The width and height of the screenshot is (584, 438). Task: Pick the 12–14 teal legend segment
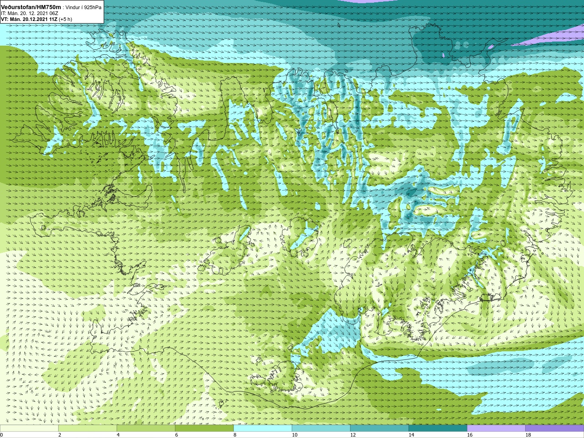coord(380,428)
